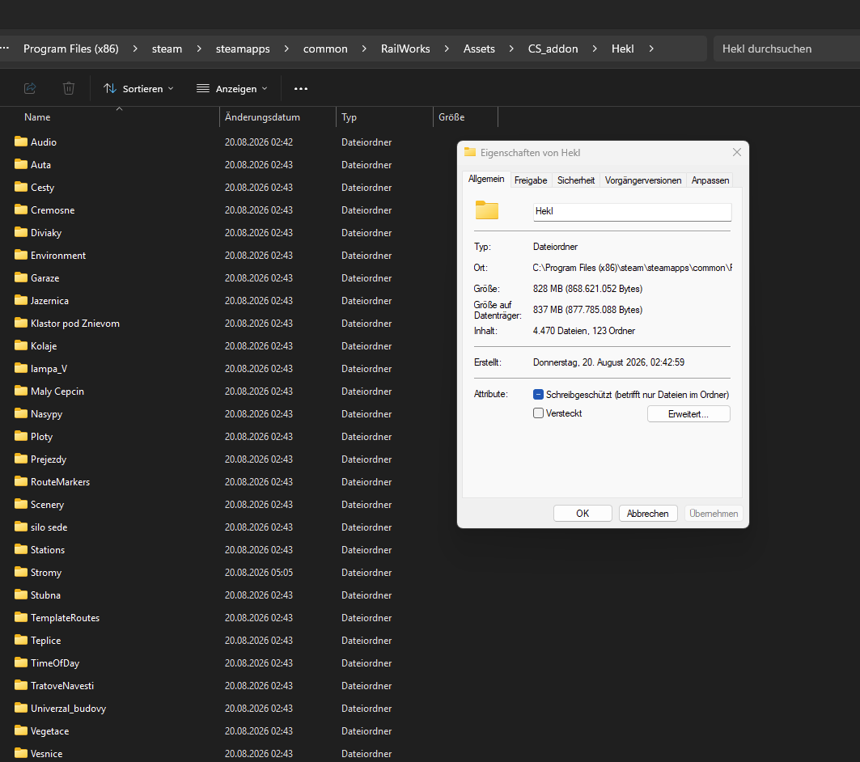The height and width of the screenshot is (762, 860).
Task: Select the TimeOfDay folder name
Action: 55,663
